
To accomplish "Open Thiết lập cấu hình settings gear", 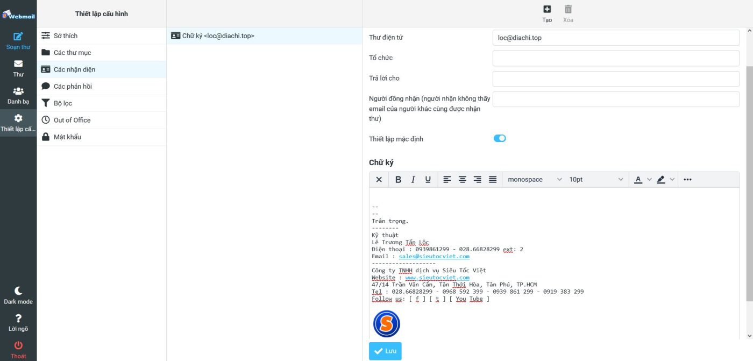I will coord(18,123).
